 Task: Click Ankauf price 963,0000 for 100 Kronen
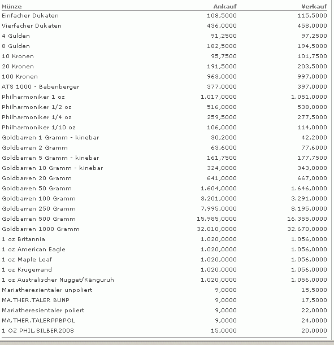click(x=222, y=77)
